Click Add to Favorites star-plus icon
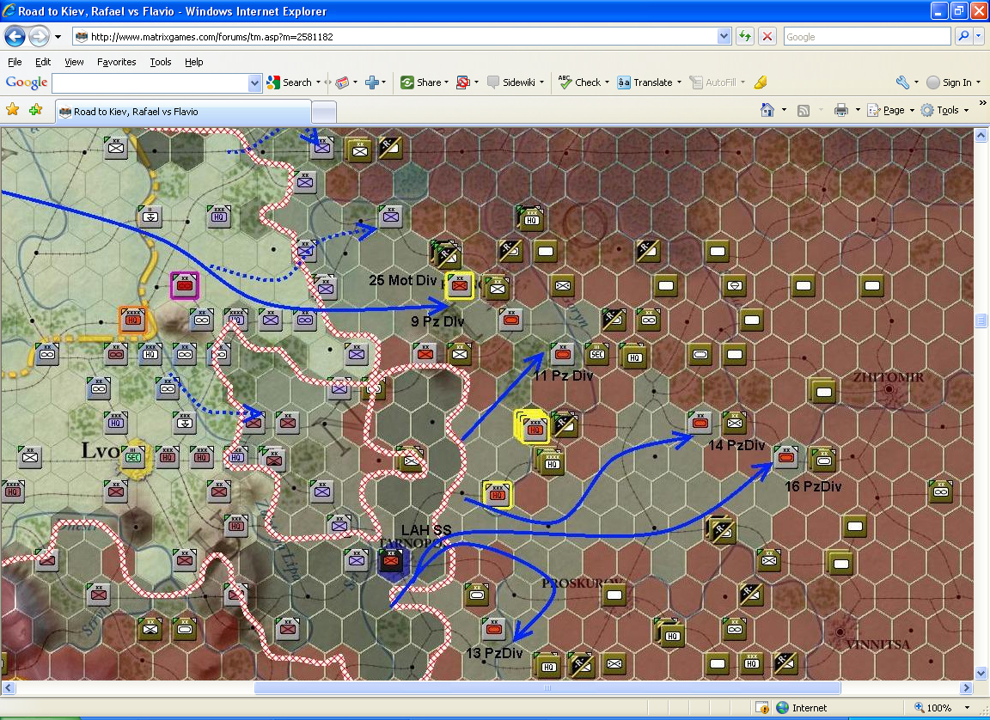The width and height of the screenshot is (990, 720). click(x=35, y=110)
